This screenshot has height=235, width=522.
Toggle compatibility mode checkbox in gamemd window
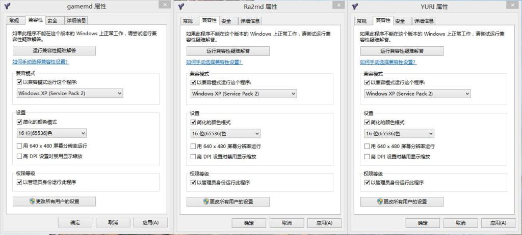tap(19, 82)
